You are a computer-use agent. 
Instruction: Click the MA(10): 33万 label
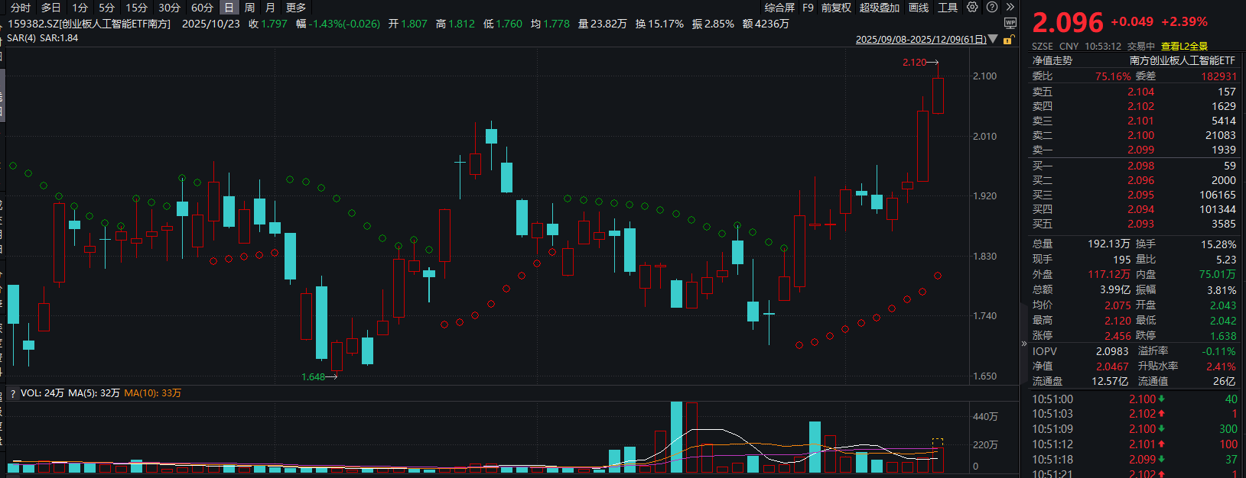153,393
